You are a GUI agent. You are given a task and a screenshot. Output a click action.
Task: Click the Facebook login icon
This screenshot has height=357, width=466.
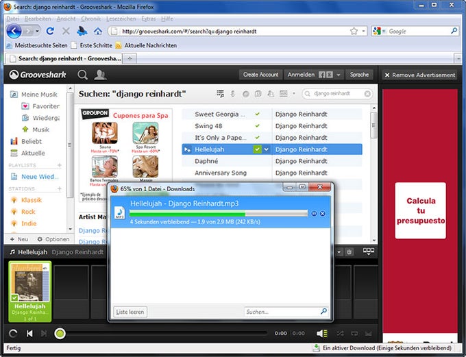tap(322, 75)
